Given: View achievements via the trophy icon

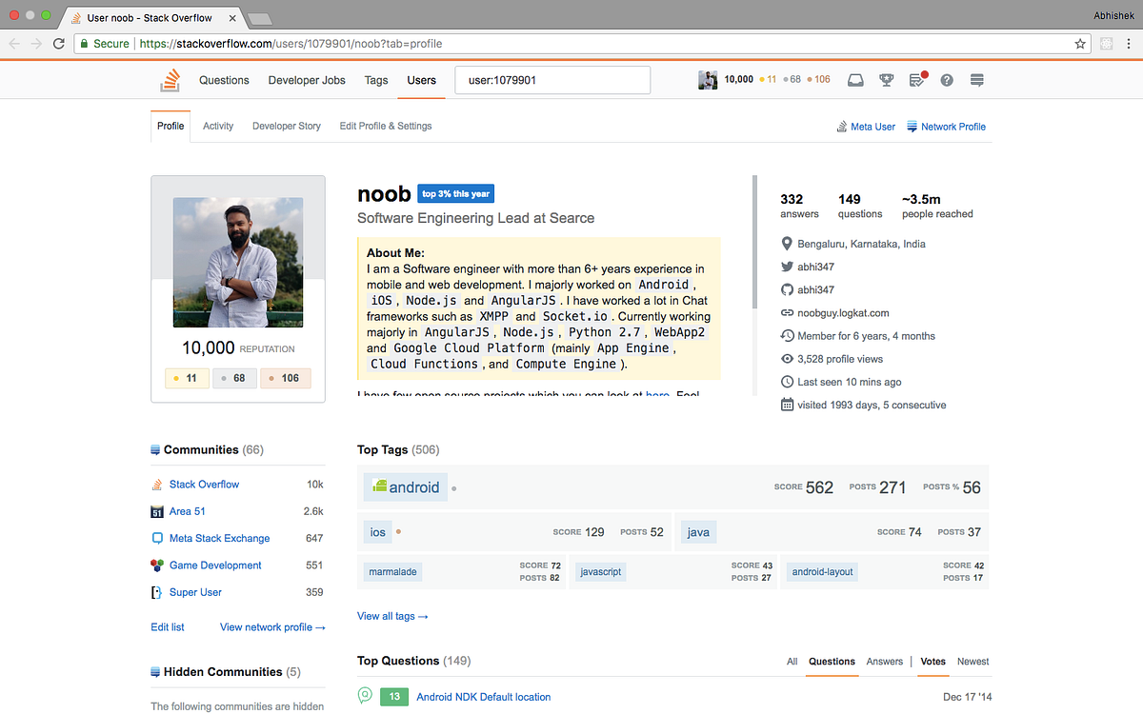Looking at the screenshot, I should 886,80.
